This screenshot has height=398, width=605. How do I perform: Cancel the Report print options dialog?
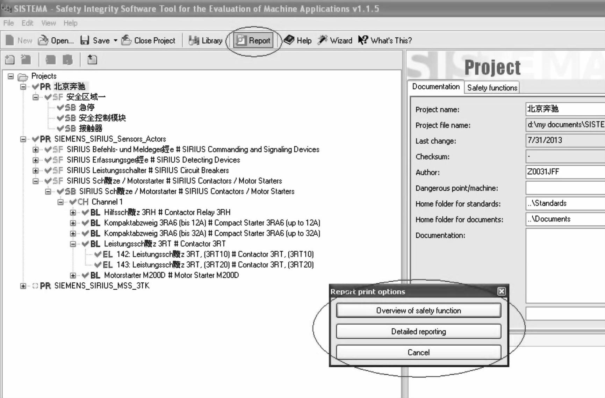(x=418, y=352)
